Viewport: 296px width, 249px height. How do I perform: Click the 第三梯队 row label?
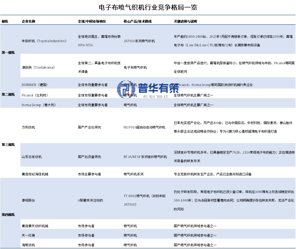(8, 145)
